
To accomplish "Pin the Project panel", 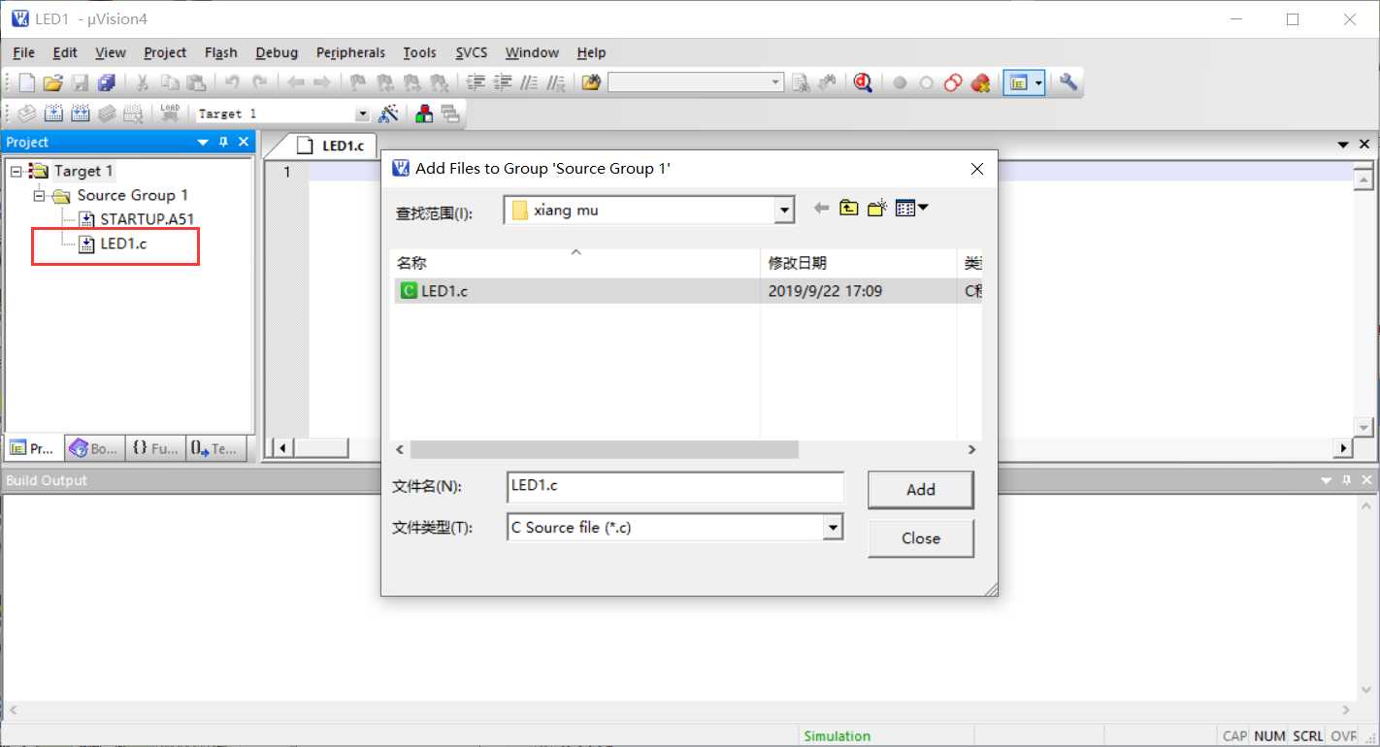I will click(223, 142).
